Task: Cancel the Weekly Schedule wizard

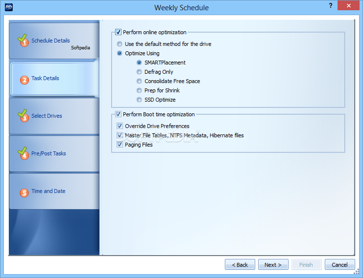Action: (339, 265)
